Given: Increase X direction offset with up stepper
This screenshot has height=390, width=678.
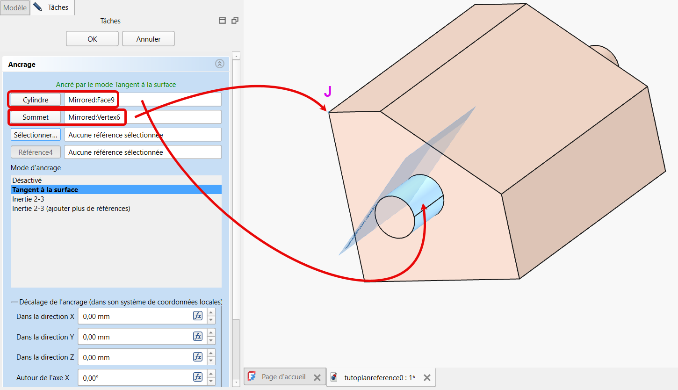Looking at the screenshot, I should click(211, 313).
